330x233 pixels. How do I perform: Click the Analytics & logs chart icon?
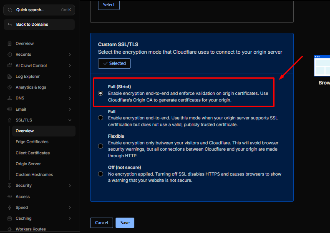[10, 87]
